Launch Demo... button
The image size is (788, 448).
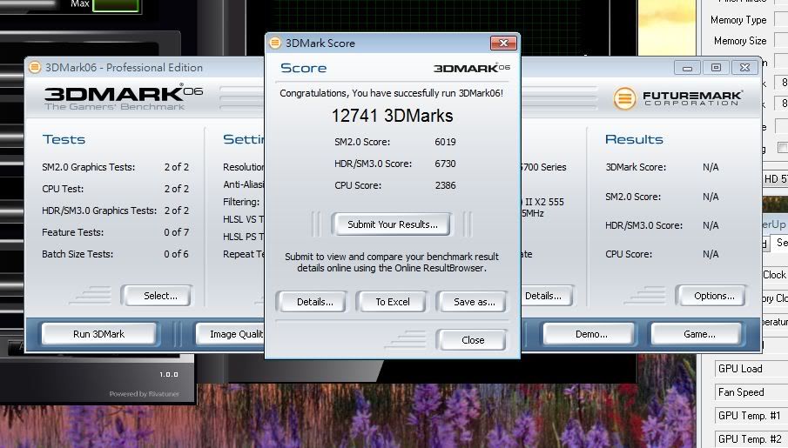pos(591,334)
